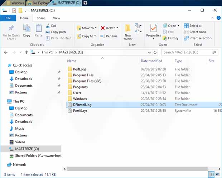Switch to details view layout icon
Screen dimensions: 222x178
tap(212, 174)
